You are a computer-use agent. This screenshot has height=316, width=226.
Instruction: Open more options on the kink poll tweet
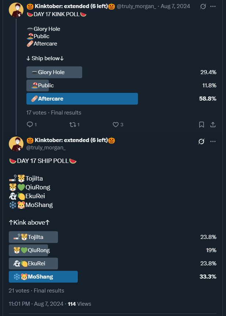click(x=213, y=7)
